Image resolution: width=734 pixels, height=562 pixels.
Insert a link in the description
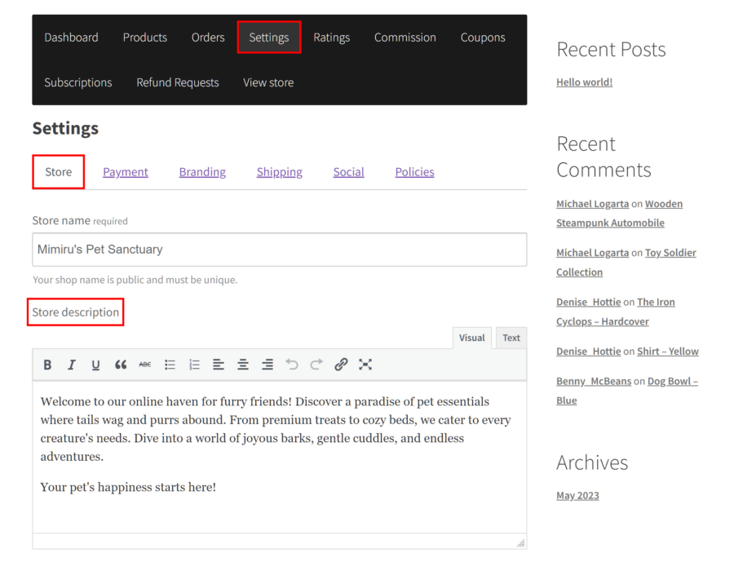tap(341, 365)
